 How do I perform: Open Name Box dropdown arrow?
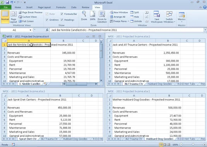[x=30, y=30]
